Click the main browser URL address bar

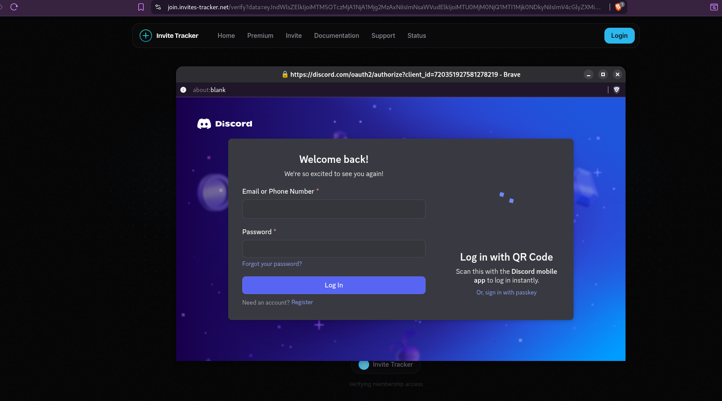click(384, 7)
